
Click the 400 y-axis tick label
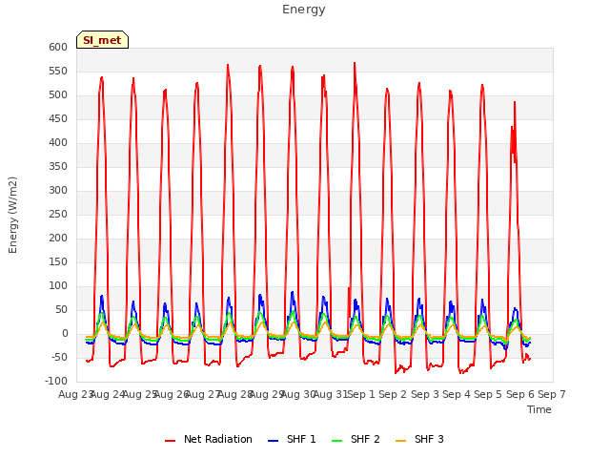pyautogui.click(x=58, y=142)
